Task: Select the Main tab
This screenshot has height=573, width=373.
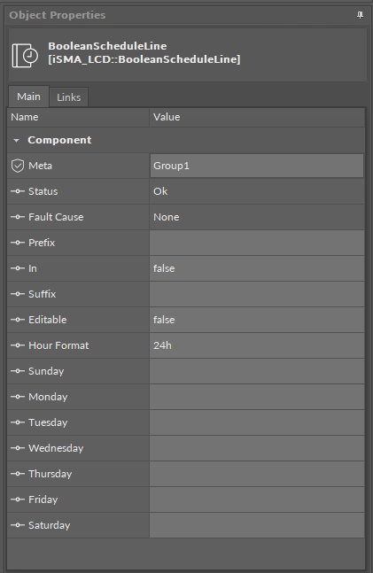Action: (28, 97)
